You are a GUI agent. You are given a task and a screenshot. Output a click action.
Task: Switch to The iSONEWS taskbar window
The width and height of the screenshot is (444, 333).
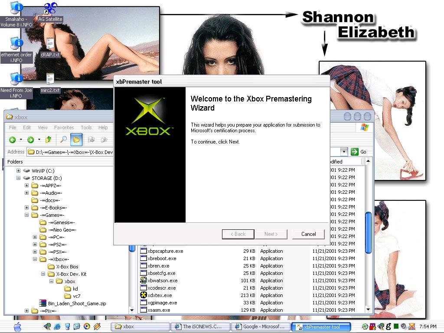tap(199, 326)
